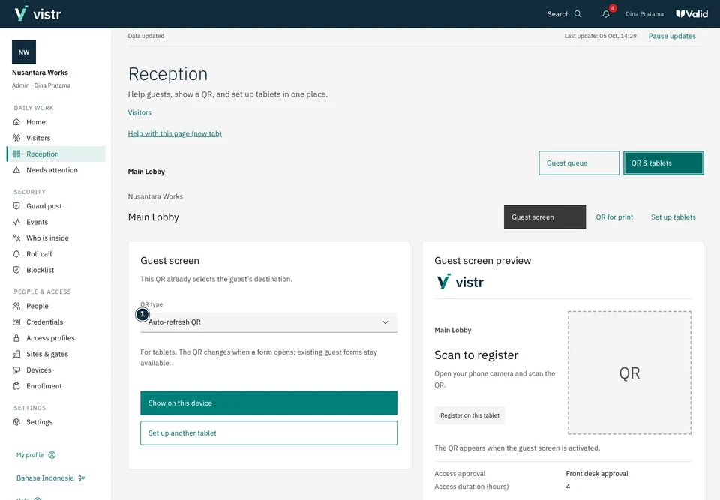
Task: Expand QR type chevron arrow
Action: point(385,322)
